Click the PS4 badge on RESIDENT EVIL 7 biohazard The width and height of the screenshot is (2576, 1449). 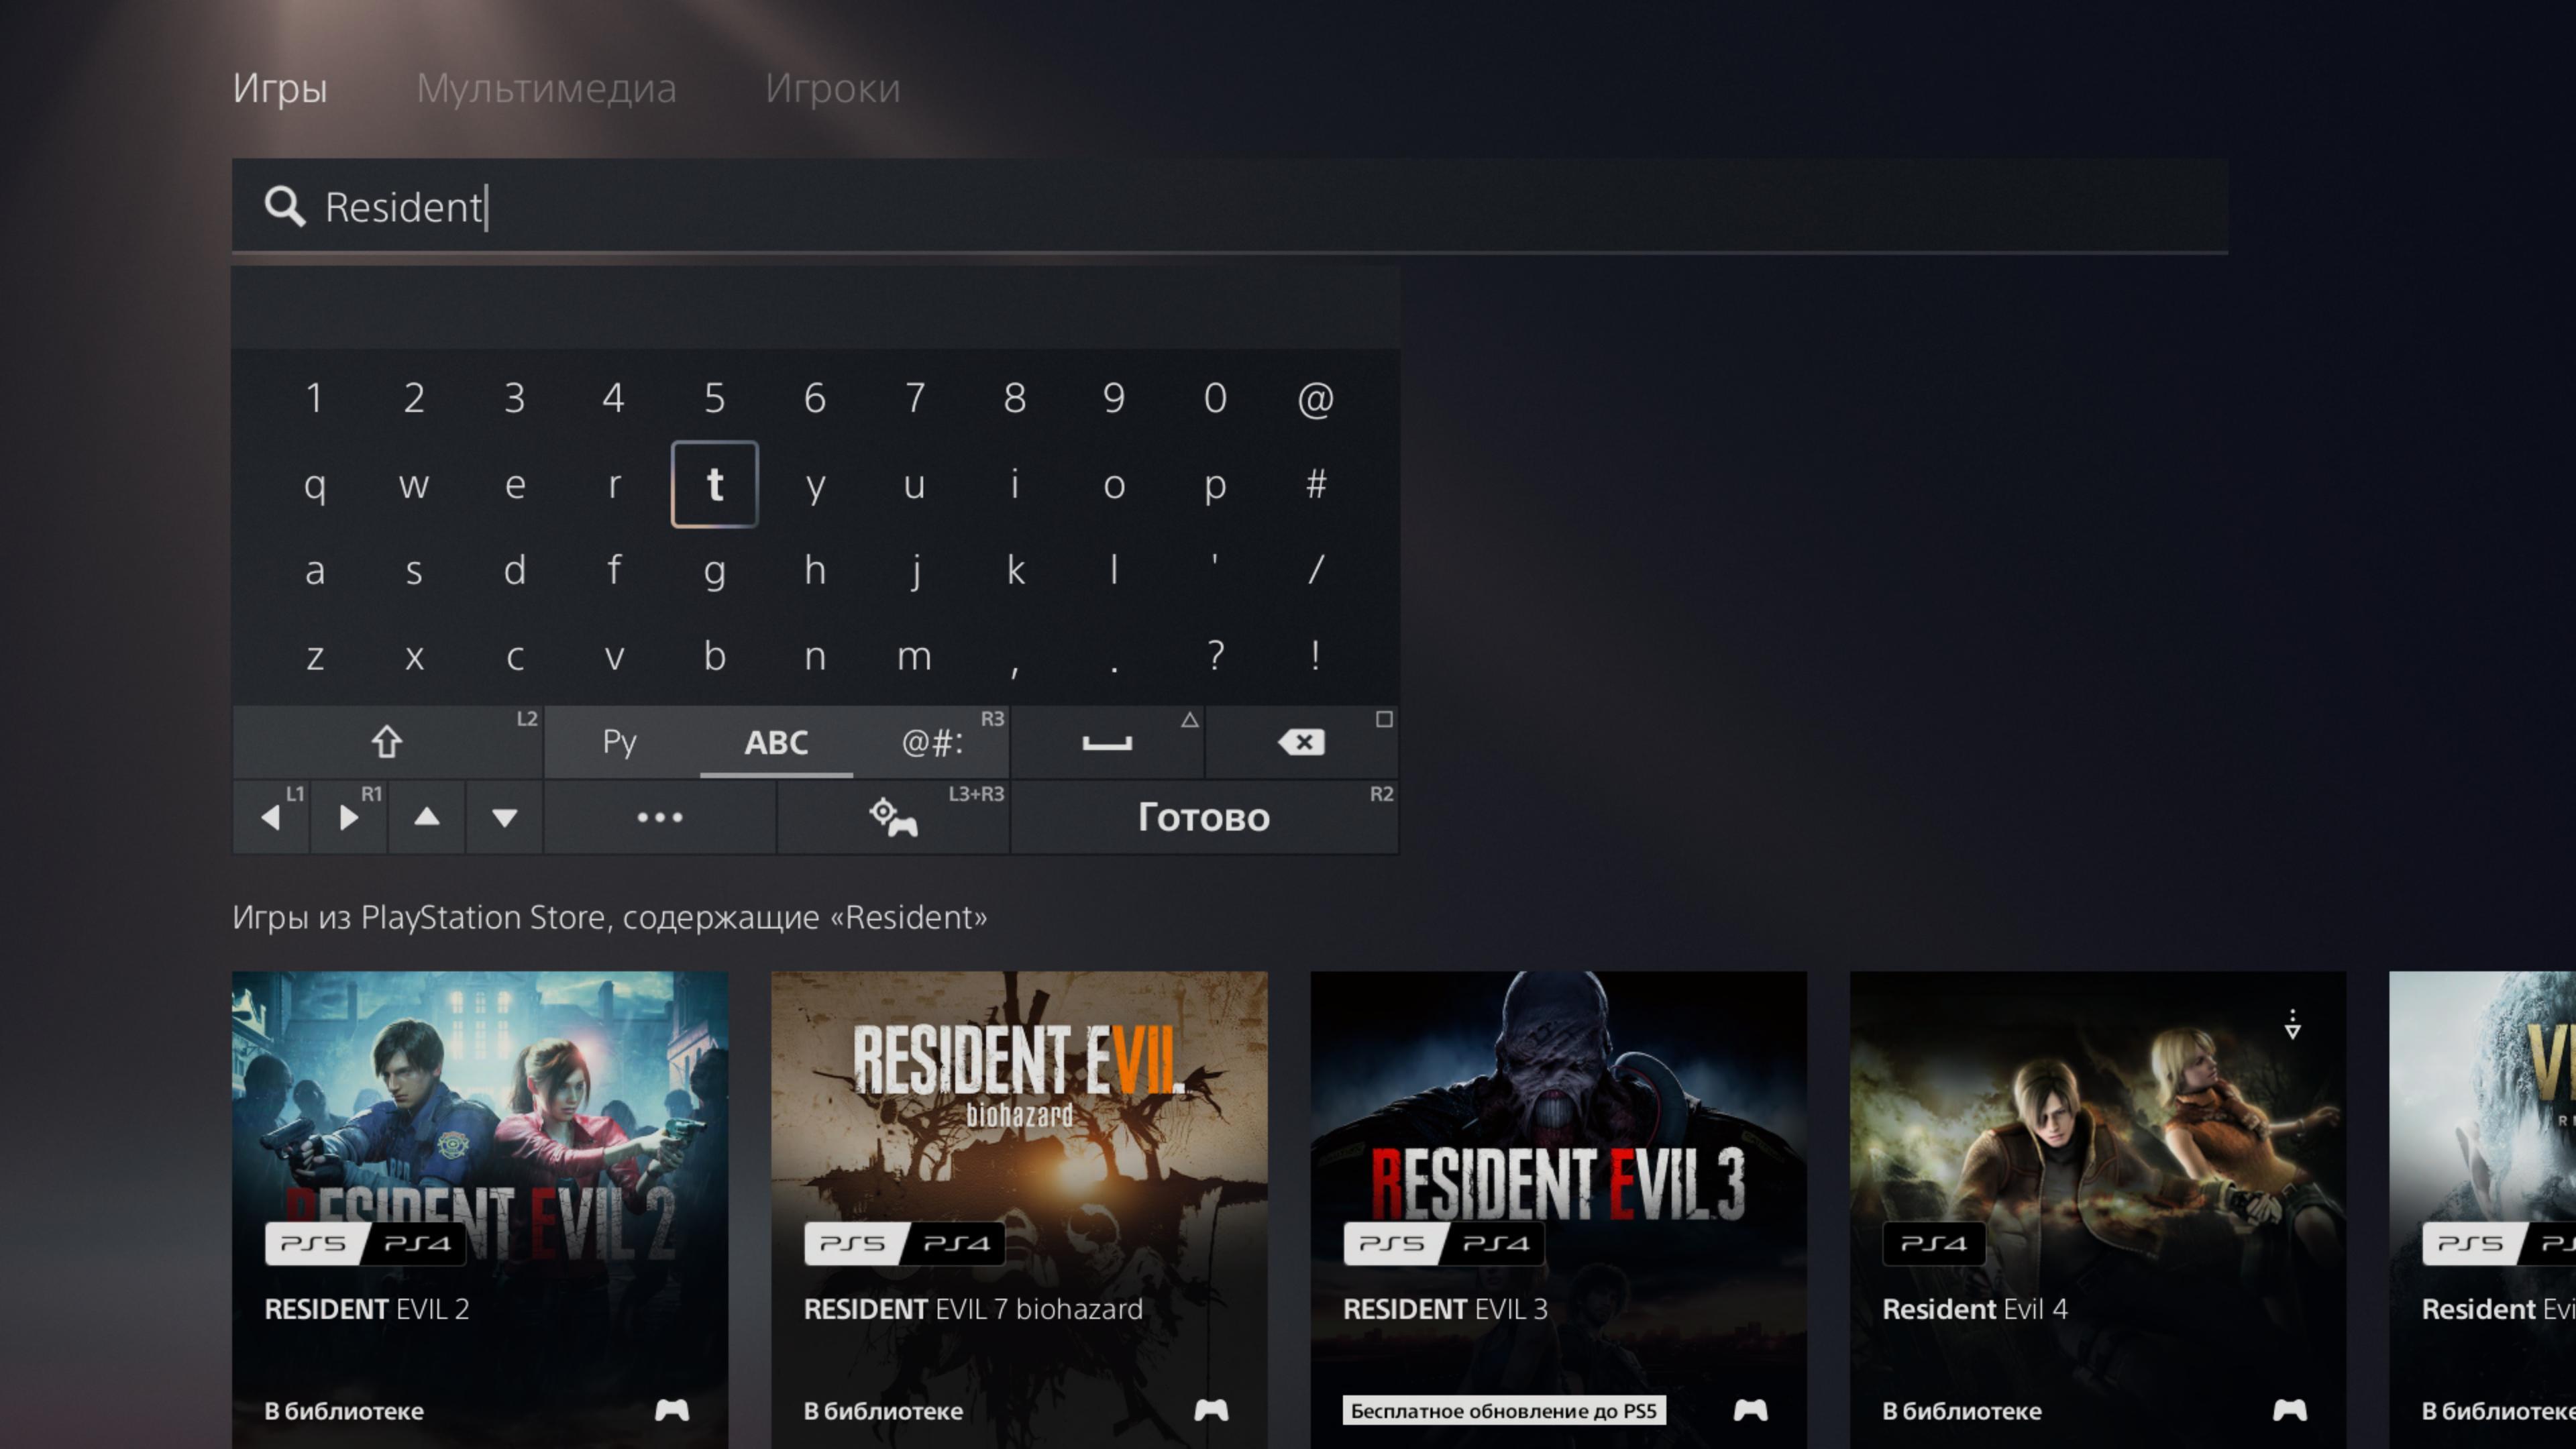tap(956, 1243)
